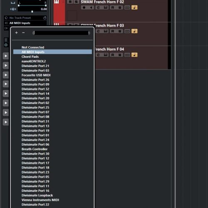Open the All MIDI Inputs routing dropdown
The height and width of the screenshot is (208, 208).
[x=25, y=23]
